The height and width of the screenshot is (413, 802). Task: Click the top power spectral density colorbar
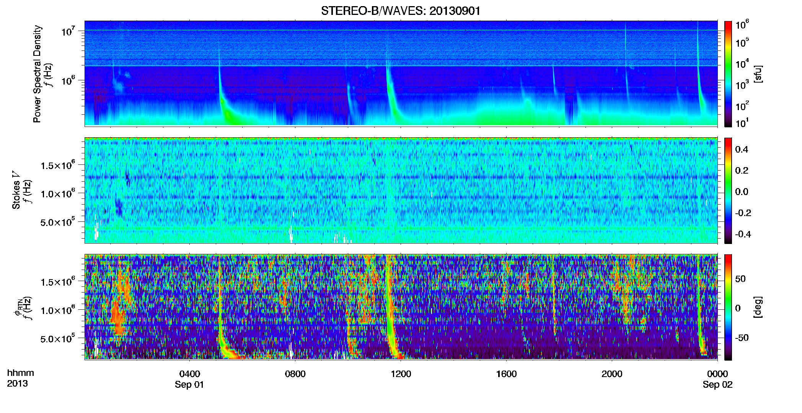click(728, 74)
